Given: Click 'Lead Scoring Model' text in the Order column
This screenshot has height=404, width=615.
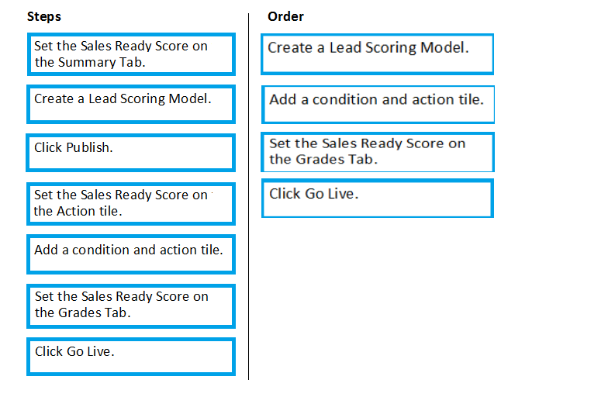Looking at the screenshot, I should pos(399,47).
